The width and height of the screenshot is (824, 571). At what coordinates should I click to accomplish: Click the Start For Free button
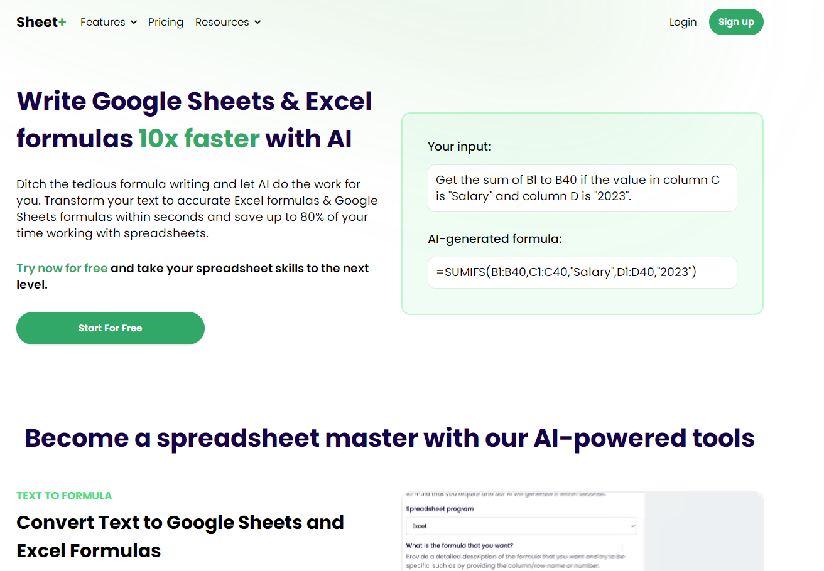(111, 328)
